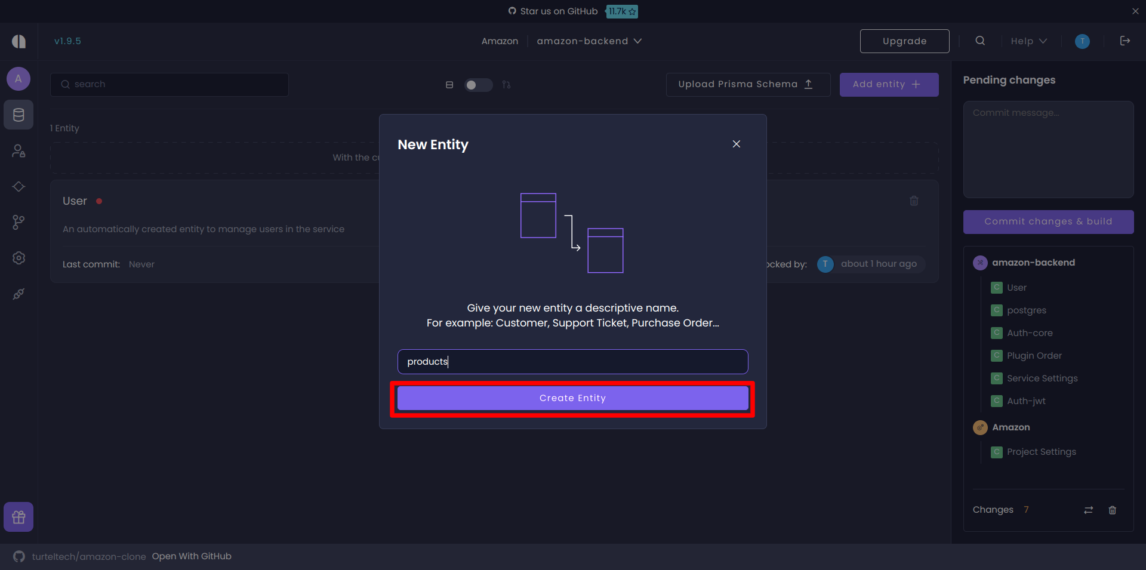Open the amazon-backend resource dropdown
The height and width of the screenshot is (570, 1146).
(x=589, y=41)
